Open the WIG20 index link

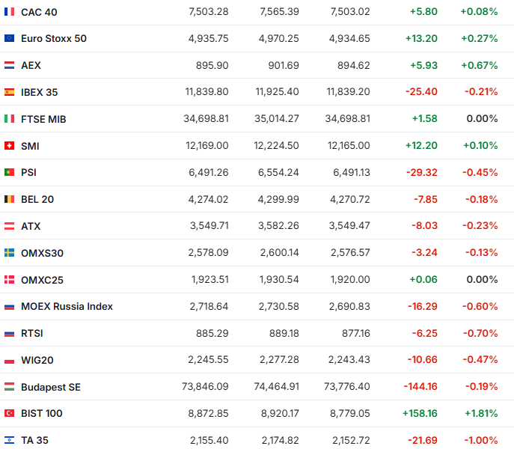pos(37,360)
